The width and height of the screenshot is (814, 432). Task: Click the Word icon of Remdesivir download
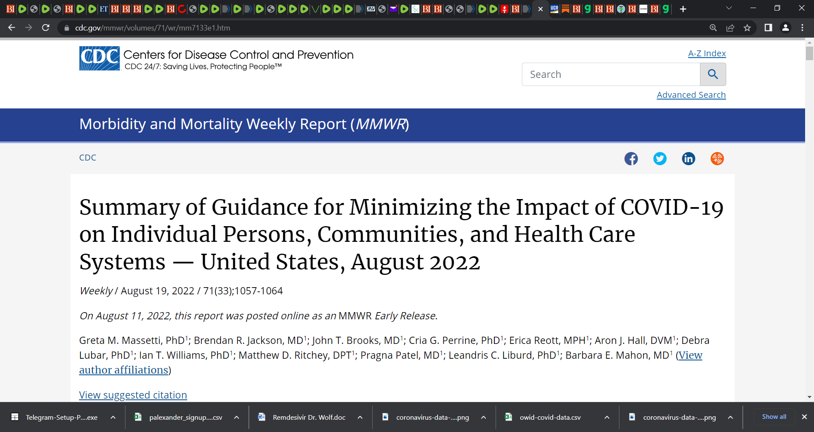(x=262, y=417)
